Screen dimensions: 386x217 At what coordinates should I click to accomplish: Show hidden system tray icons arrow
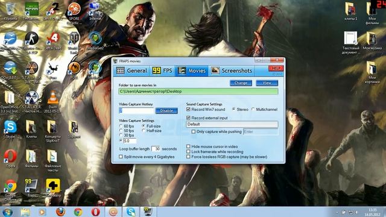pyautogui.click(x=337, y=212)
